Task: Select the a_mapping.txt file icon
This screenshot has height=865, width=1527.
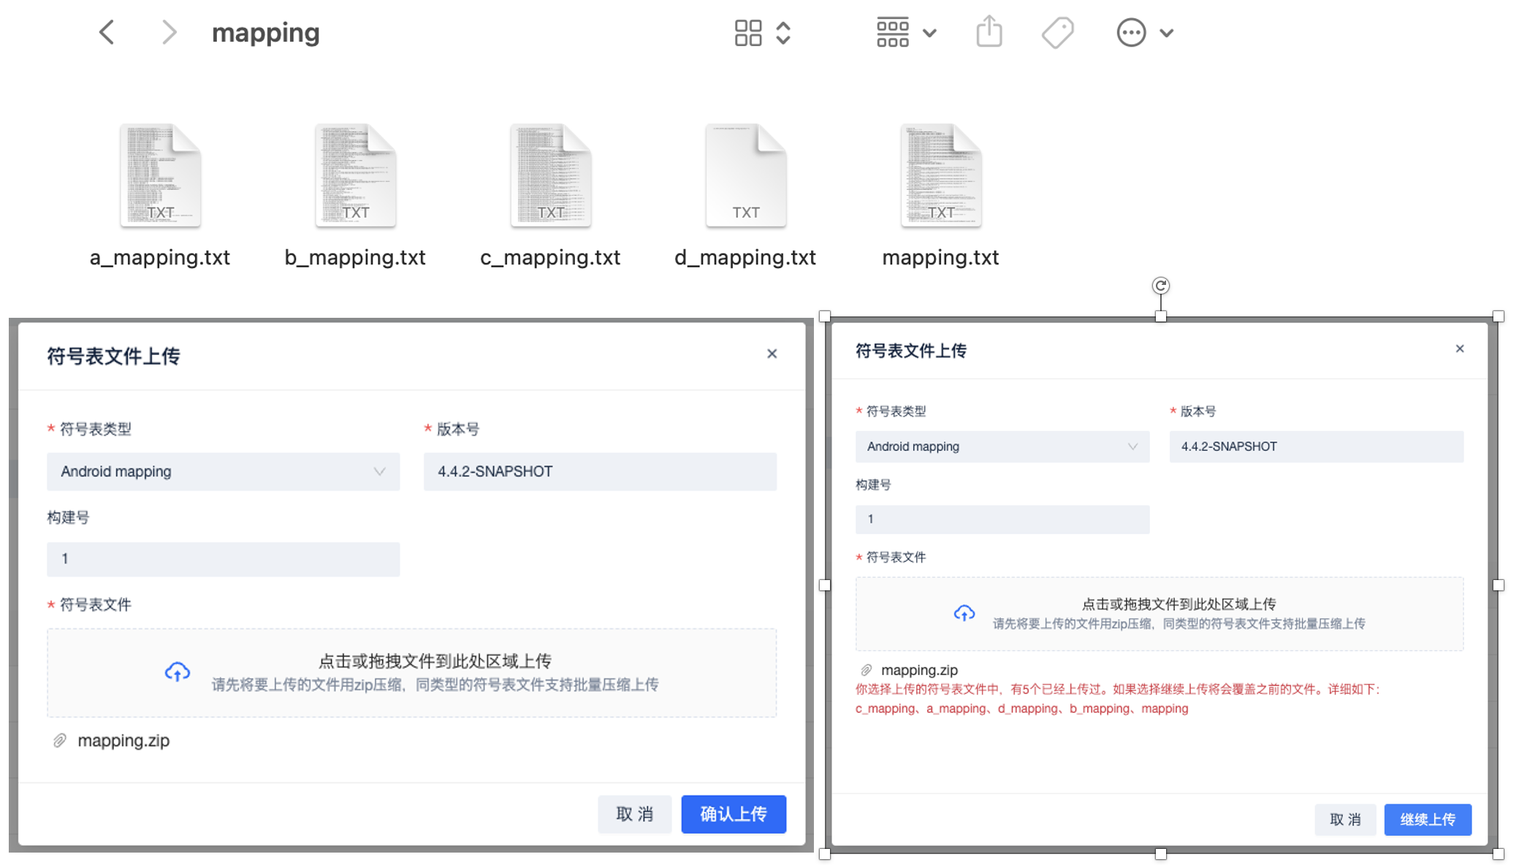Action: [x=160, y=175]
